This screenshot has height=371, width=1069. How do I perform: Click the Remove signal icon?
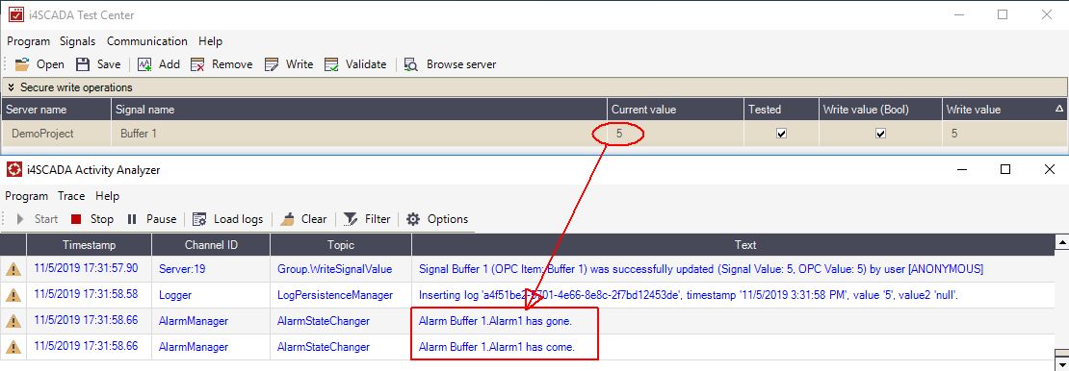197,64
